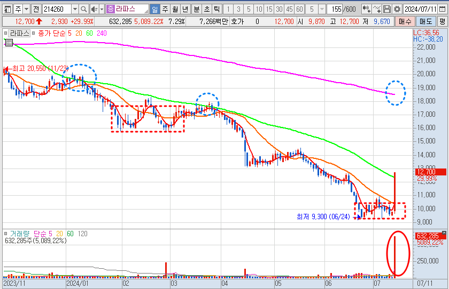This screenshot has width=449, height=289.
Task: Select the minute 분 chart period
Action: [x=197, y=10]
